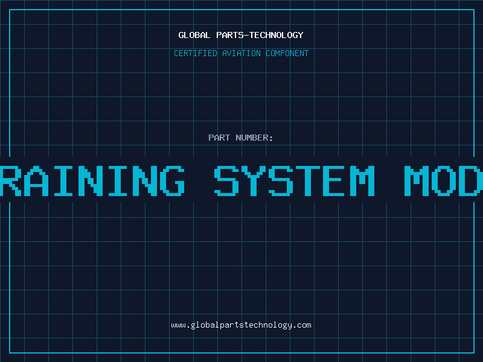
Task: Select the word SYSTEM in the banner
Action: tap(295, 181)
